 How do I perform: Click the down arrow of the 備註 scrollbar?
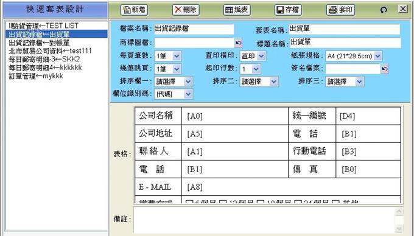tap(399, 228)
